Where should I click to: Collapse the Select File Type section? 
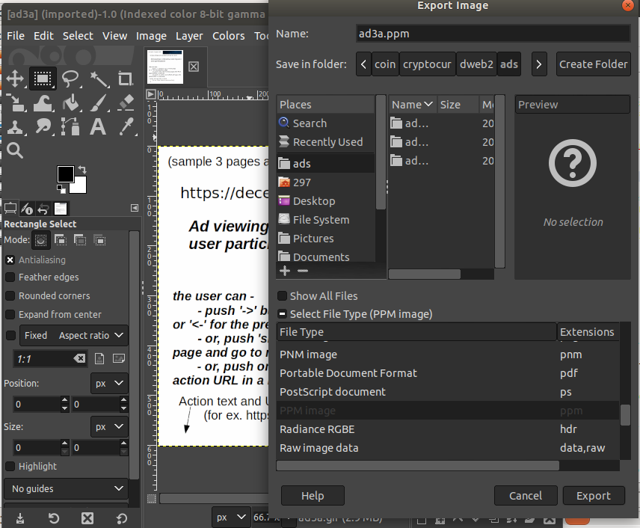(x=281, y=313)
